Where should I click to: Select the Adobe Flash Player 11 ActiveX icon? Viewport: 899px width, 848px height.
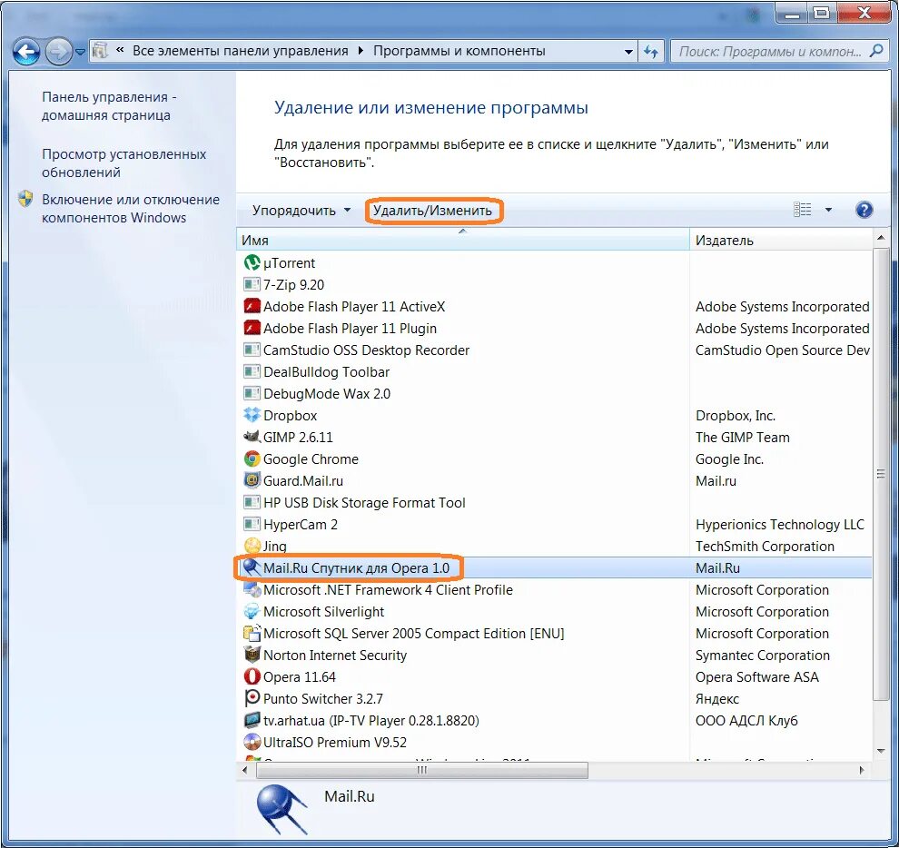pos(252,306)
